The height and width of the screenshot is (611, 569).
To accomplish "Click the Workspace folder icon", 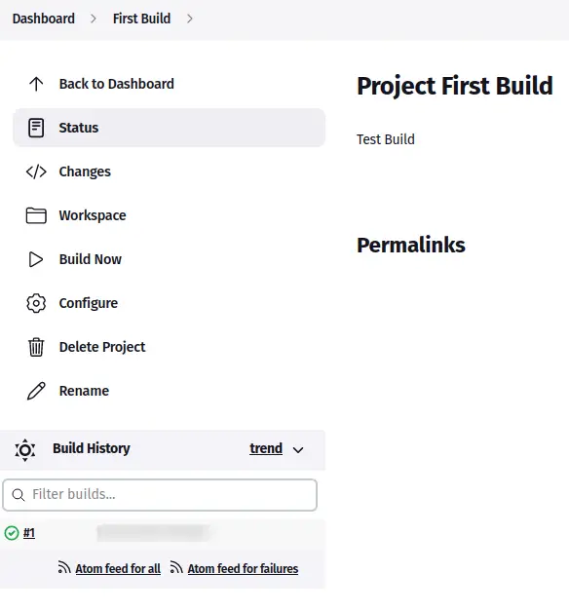I will click(36, 215).
